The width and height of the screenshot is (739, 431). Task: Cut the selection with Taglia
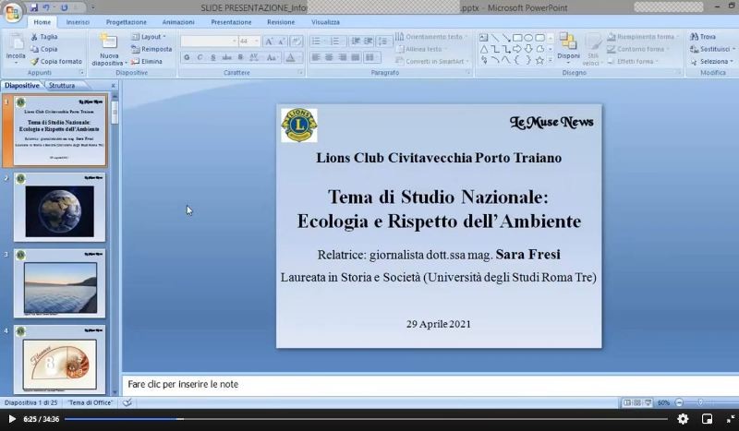coord(43,37)
